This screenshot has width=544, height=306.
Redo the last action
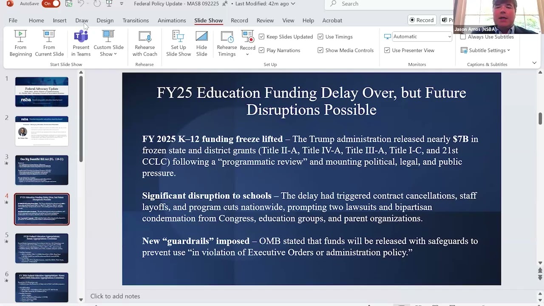[x=97, y=4]
